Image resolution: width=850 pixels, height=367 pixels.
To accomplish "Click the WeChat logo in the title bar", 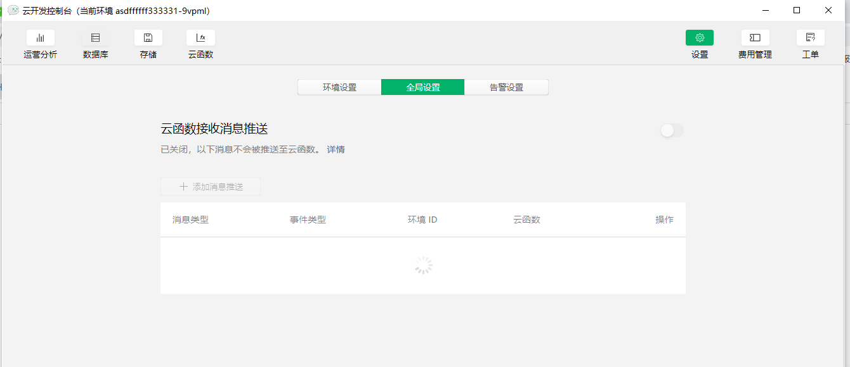I will [x=13, y=10].
